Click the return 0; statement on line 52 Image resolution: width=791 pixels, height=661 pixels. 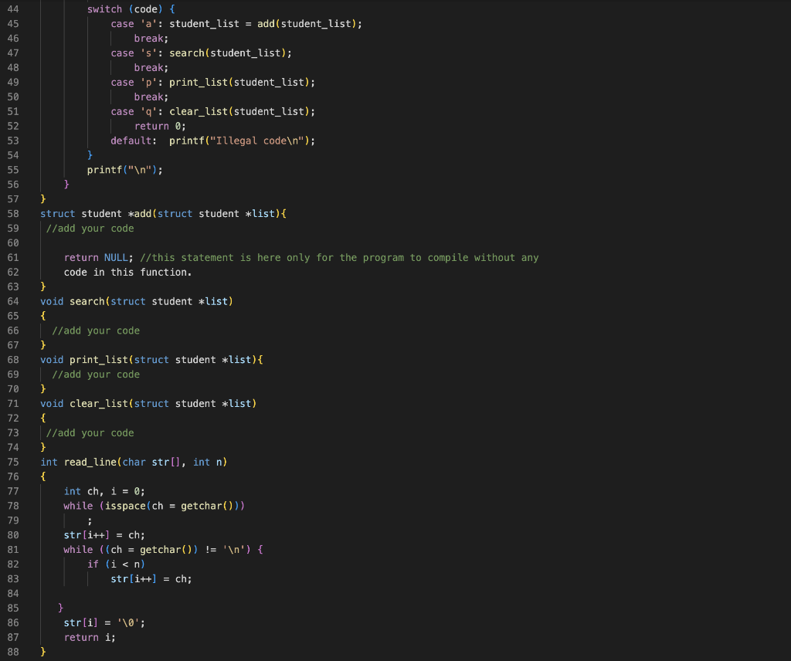[160, 126]
